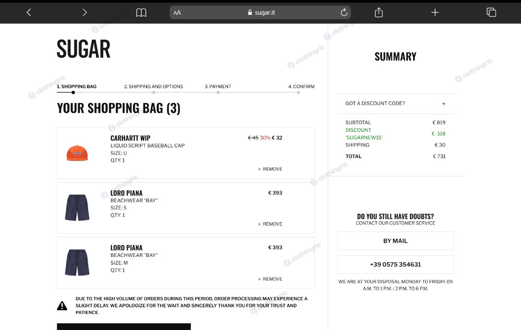Remove the Carhartt WIP baseball cap
521x330 pixels.
click(x=270, y=169)
